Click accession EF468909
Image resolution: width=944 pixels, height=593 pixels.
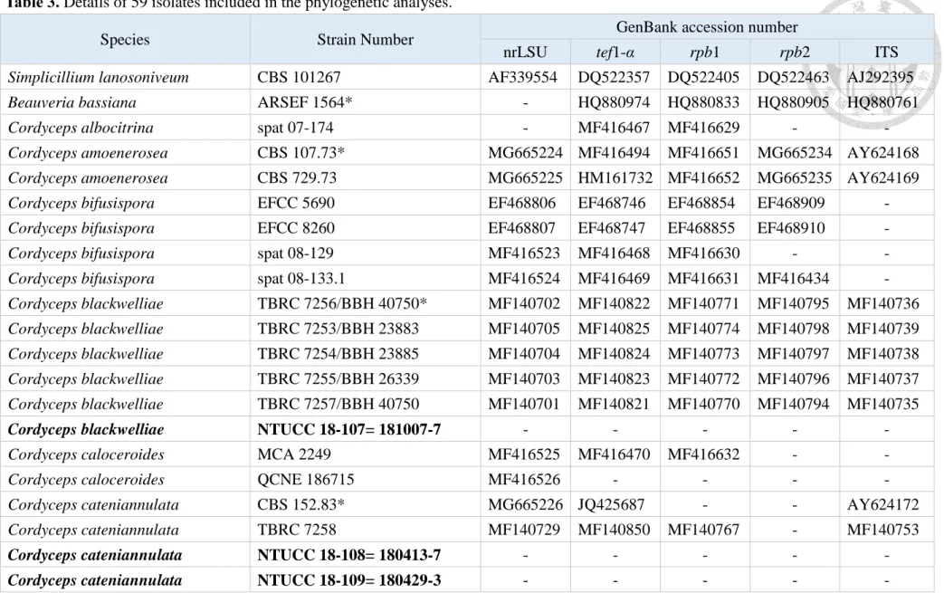point(791,204)
